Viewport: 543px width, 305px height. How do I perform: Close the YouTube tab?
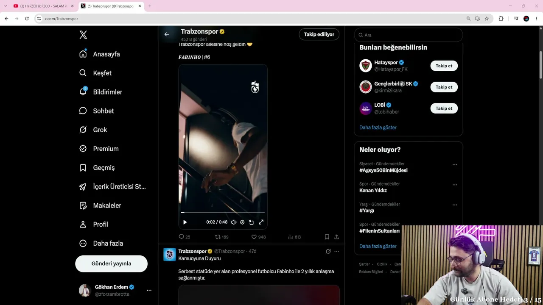[x=72, y=6]
